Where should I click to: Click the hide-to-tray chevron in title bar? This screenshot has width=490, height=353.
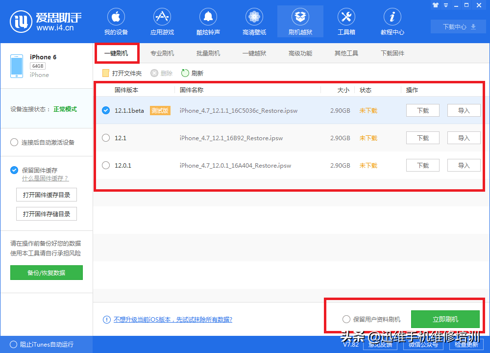point(446,5)
